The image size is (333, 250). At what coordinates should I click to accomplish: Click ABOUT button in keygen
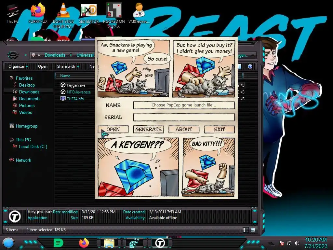(x=184, y=129)
